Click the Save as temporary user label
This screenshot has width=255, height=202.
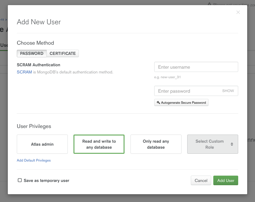pos(46,181)
